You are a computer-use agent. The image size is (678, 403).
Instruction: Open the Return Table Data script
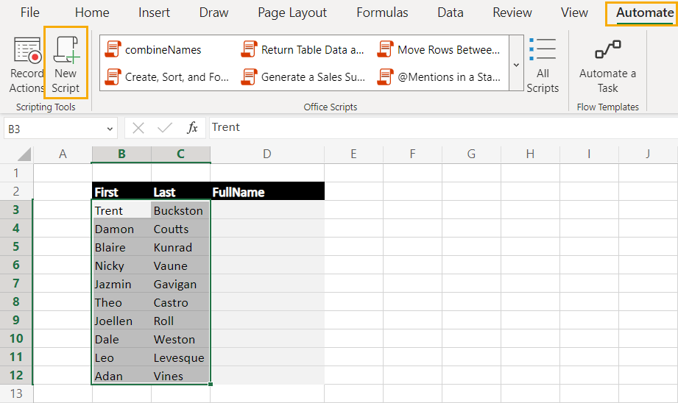pos(303,50)
